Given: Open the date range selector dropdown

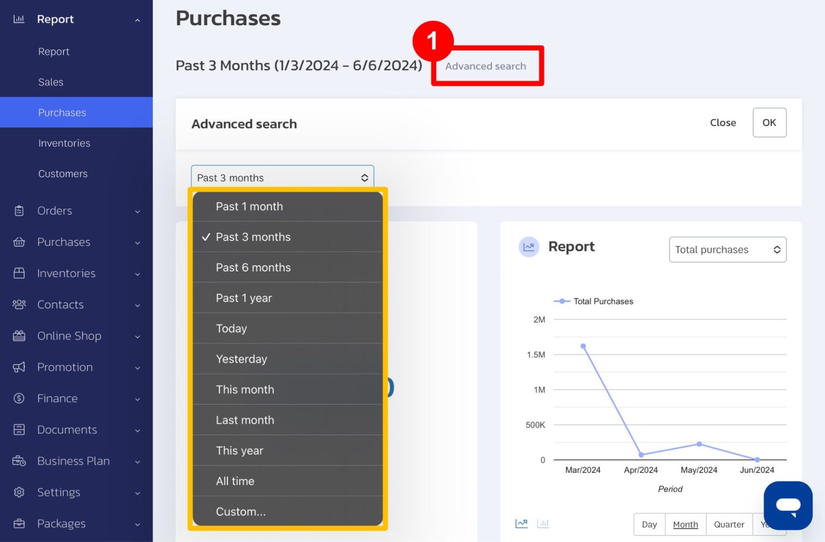Looking at the screenshot, I should coord(282,178).
